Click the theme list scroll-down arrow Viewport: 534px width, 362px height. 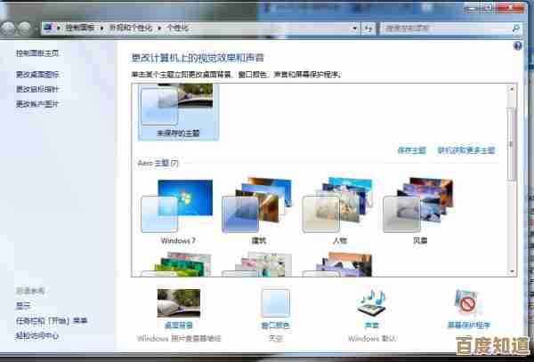[512, 271]
